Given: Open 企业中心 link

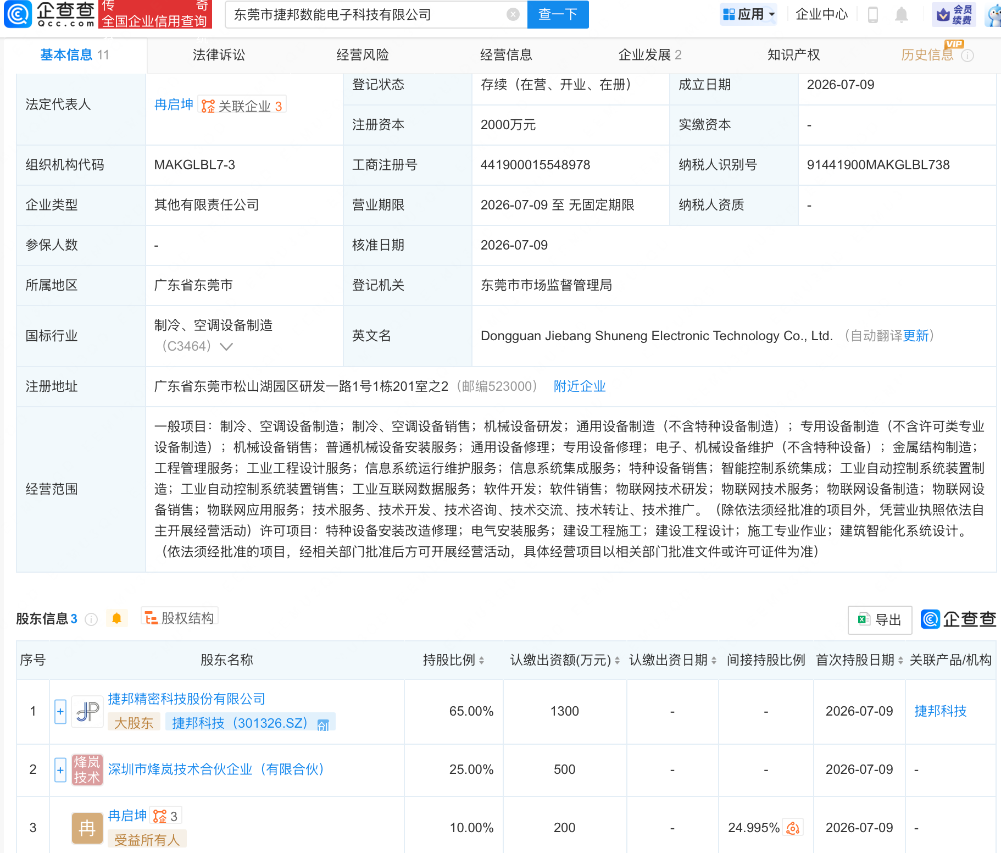Looking at the screenshot, I should (821, 14).
